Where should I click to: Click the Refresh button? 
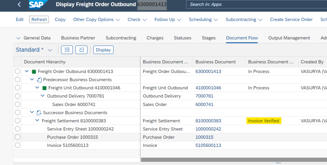(39, 19)
